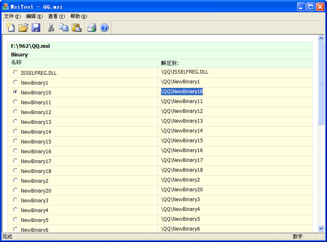Click the Print toolbar icon

92,28
